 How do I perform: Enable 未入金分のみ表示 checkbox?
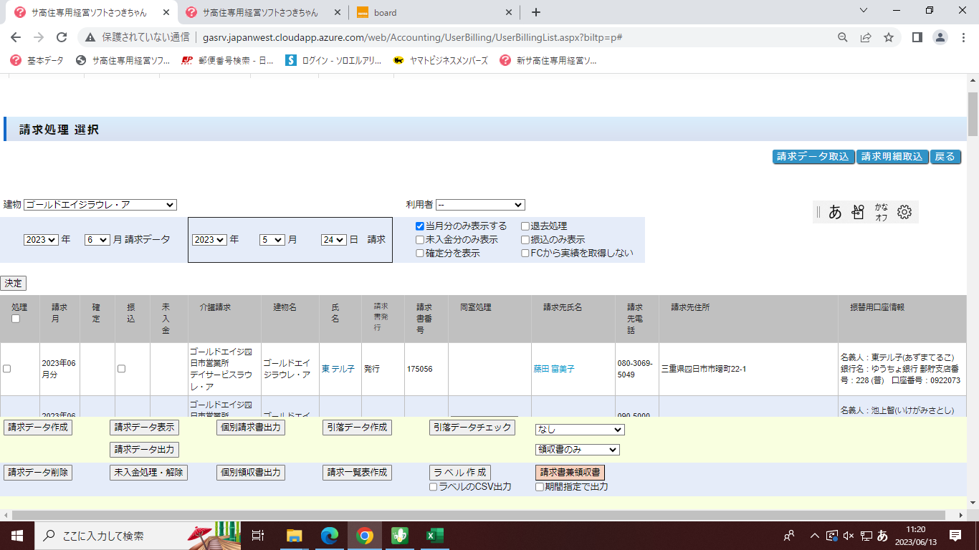[420, 240]
